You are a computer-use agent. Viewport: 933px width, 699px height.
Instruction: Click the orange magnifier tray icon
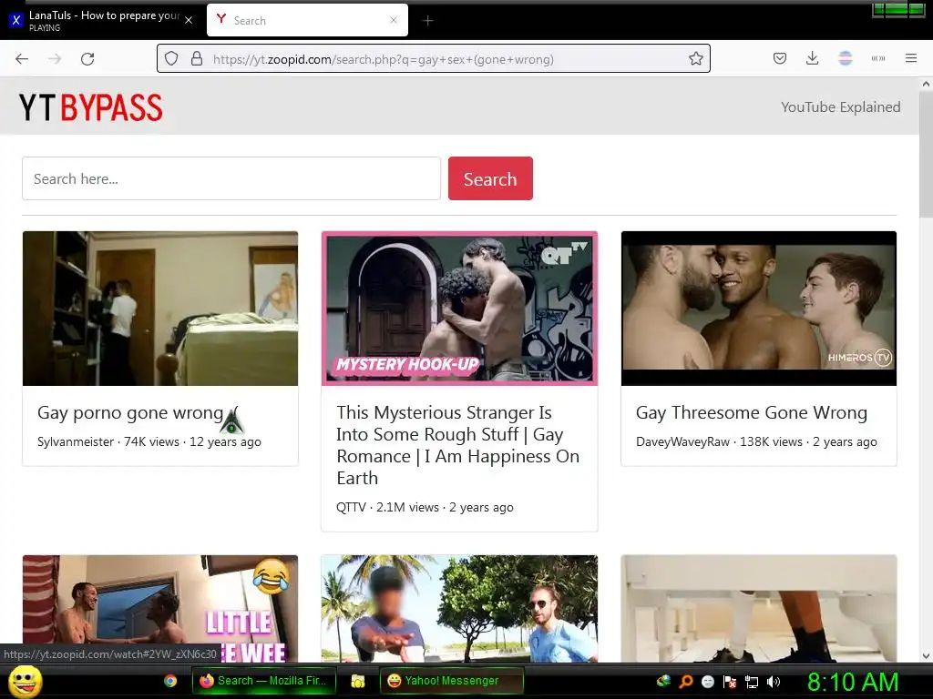click(x=686, y=681)
